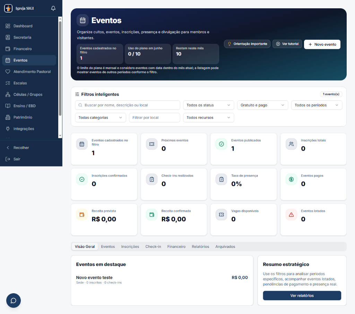Collapse sidebar with Recolher arrow
The width and height of the screenshot is (355, 314).
click(x=8, y=147)
